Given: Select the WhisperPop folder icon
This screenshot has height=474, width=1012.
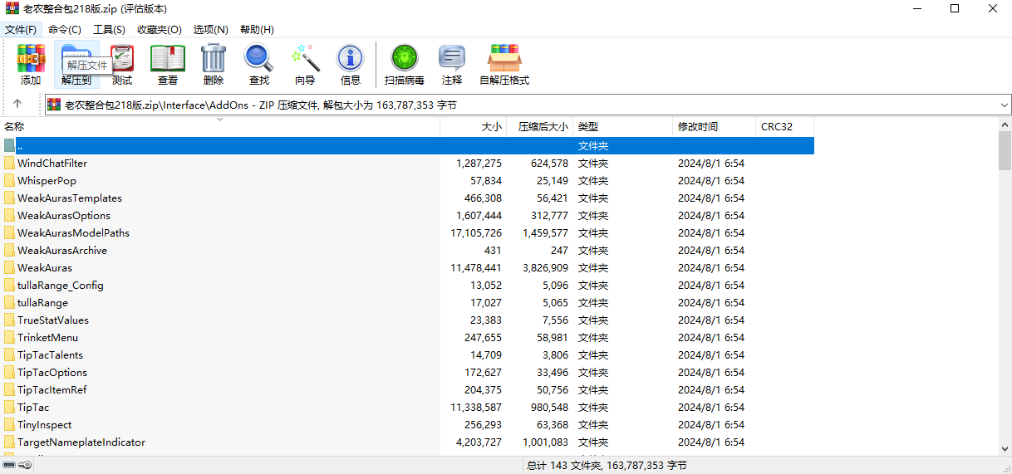Looking at the screenshot, I should point(9,181).
